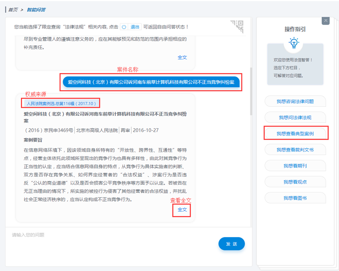Click case number （2016）京民申3469号
This screenshot has width=339, height=271.
click(48, 130)
